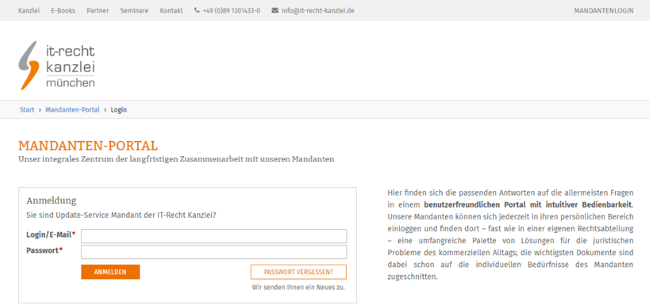Click the info@it-recht-kanzlei.de email link

[317, 11]
